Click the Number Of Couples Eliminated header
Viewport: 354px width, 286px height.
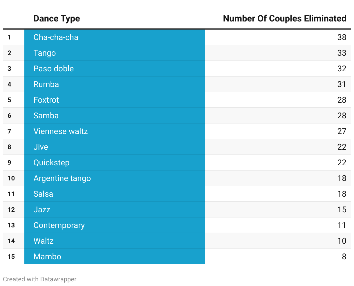pyautogui.click(x=284, y=19)
